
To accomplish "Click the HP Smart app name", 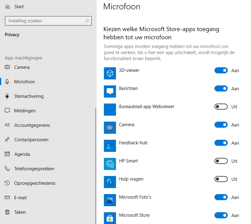I will pos(128,161).
